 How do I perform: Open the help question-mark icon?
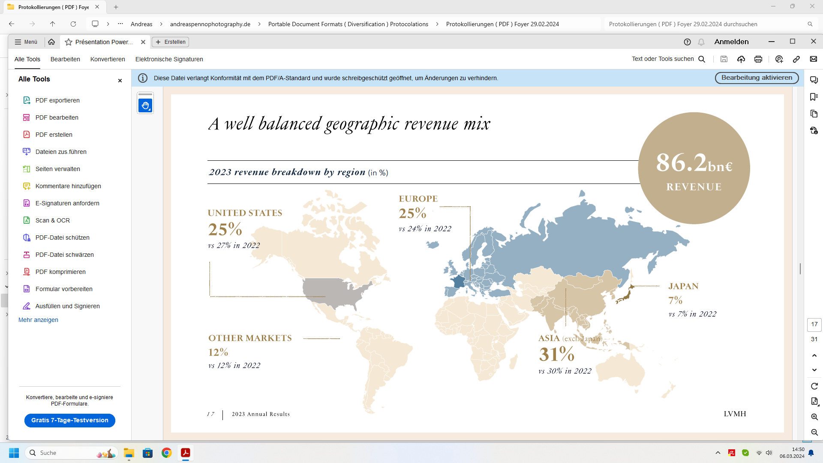pos(687,42)
